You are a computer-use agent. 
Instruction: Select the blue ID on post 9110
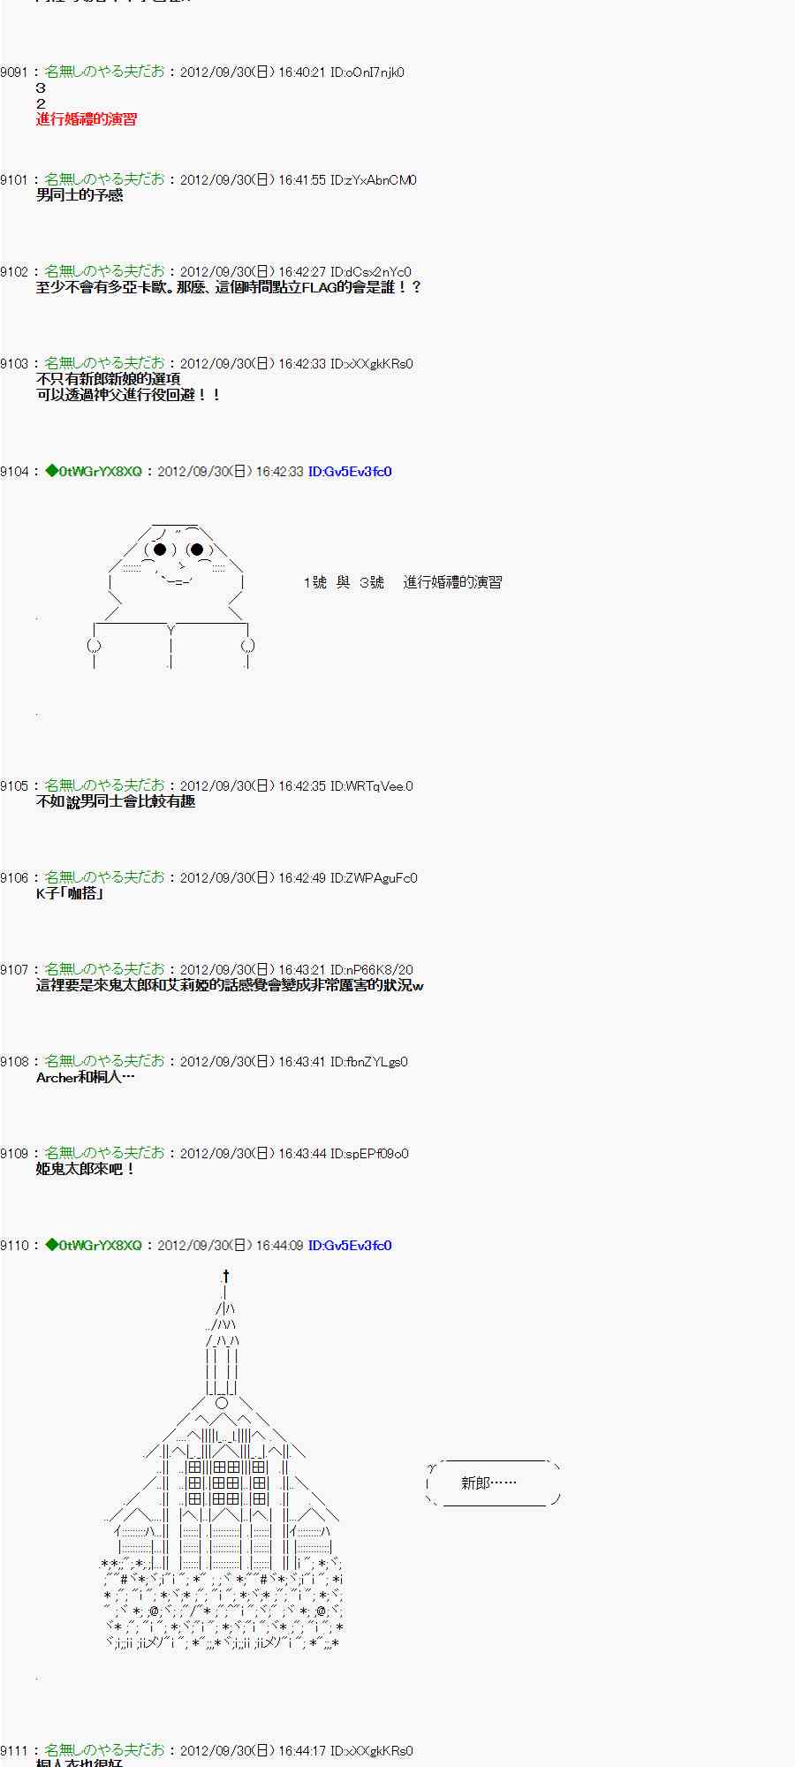349,1246
